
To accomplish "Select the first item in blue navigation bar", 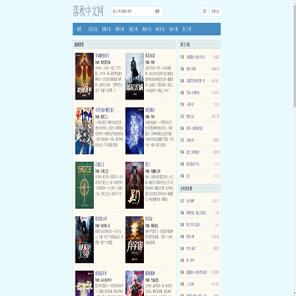I will click(79, 29).
